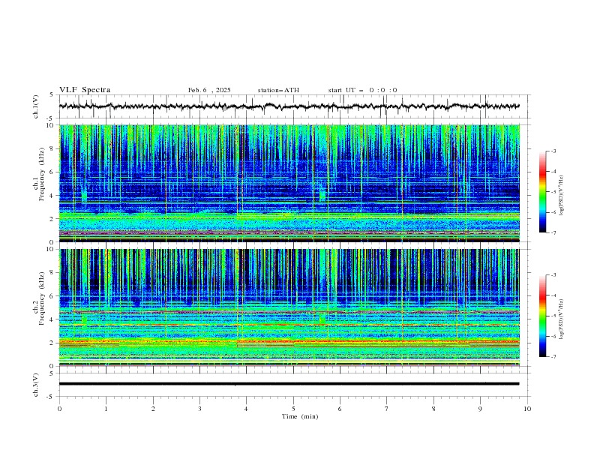Click time axis tick label "1"
The height and width of the screenshot is (459, 594).
[106, 409]
